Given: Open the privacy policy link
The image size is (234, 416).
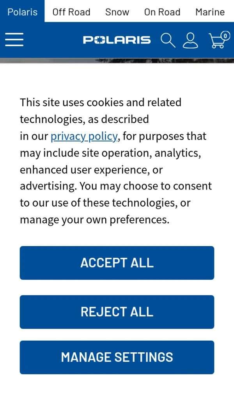Looking at the screenshot, I should tap(84, 136).
